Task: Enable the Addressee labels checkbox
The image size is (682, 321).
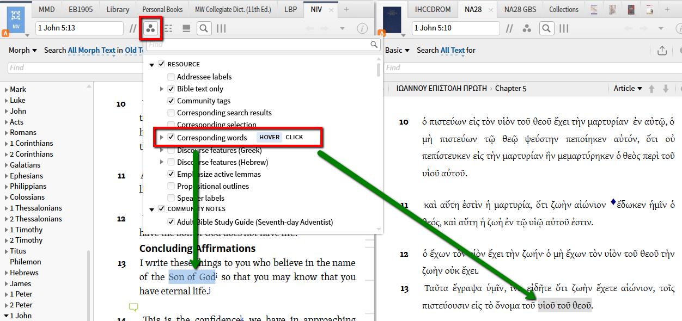Action: coord(171,77)
